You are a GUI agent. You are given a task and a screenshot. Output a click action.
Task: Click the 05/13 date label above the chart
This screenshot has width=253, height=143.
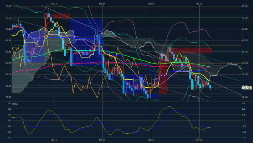point(54,4)
